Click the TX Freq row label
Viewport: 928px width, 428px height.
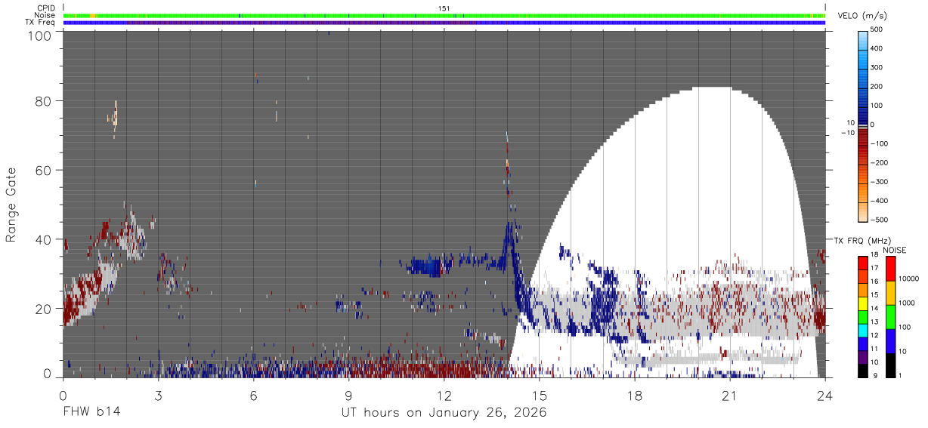click(x=39, y=23)
